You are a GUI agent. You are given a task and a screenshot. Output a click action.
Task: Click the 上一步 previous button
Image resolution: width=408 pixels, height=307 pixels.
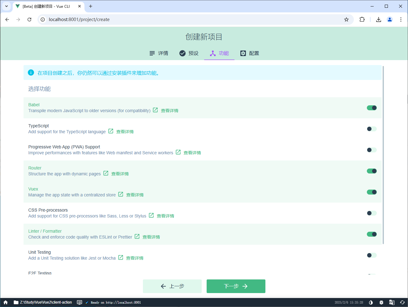coord(172,286)
